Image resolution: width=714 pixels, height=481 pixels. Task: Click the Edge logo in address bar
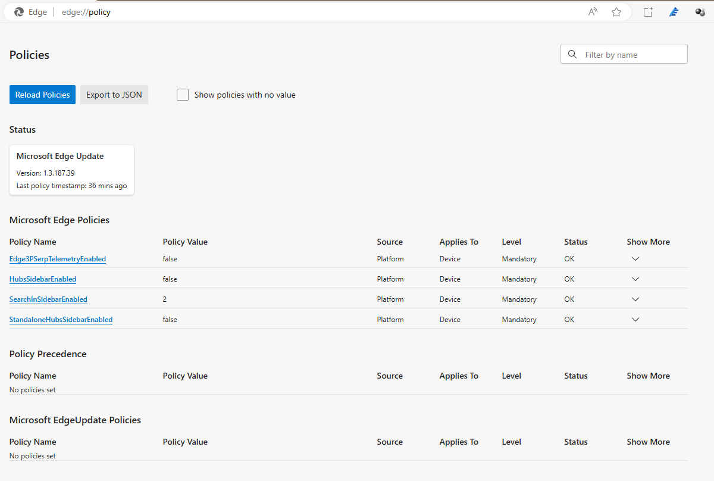19,12
